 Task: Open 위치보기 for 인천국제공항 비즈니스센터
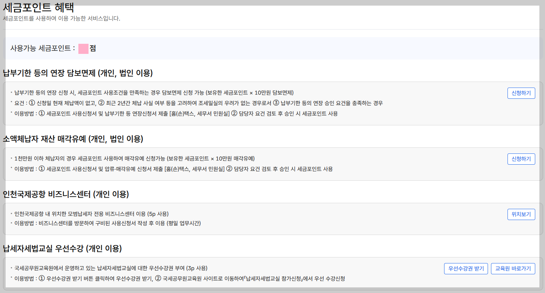[x=521, y=214]
